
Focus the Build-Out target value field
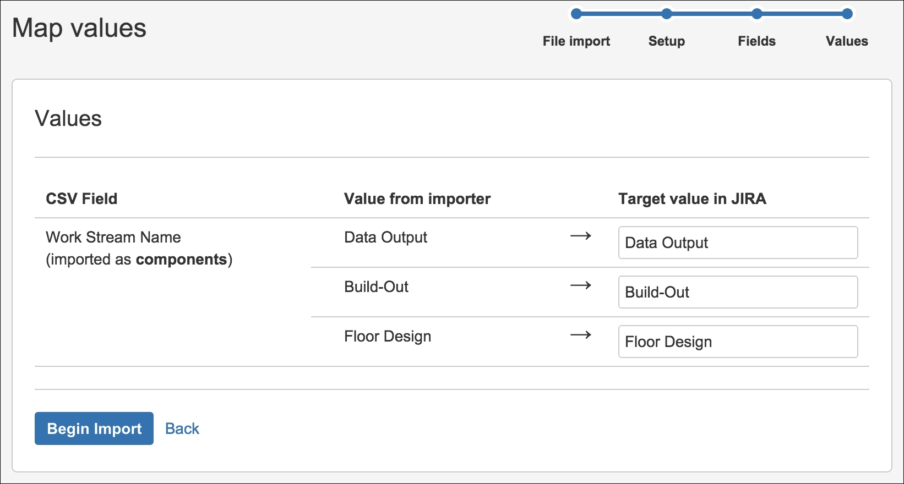pyautogui.click(x=738, y=292)
